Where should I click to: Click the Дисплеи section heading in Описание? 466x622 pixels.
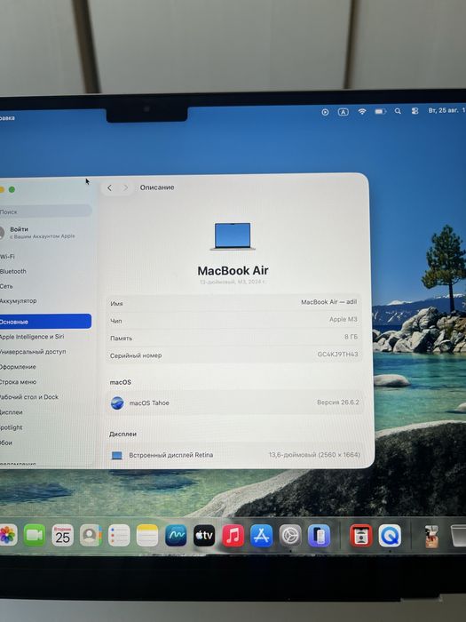coord(122,434)
